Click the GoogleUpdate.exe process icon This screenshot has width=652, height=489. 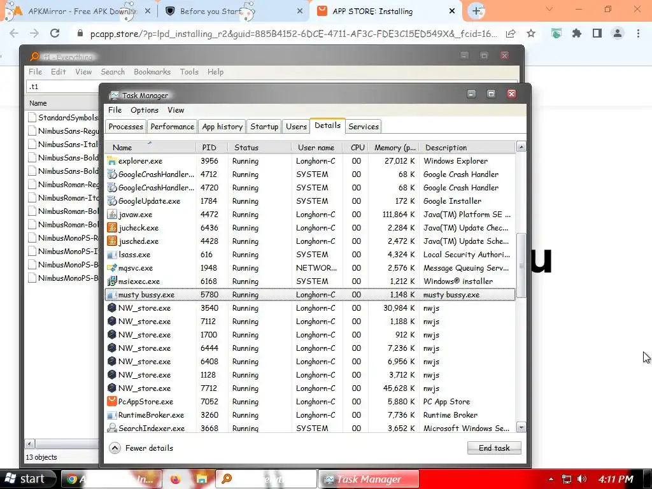[x=111, y=201]
